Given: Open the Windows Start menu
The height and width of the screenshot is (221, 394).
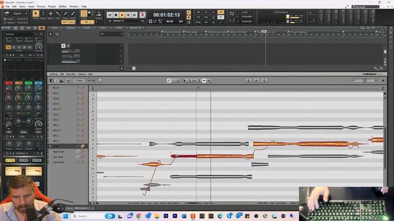Looking at the screenshot, I should coord(66,216).
